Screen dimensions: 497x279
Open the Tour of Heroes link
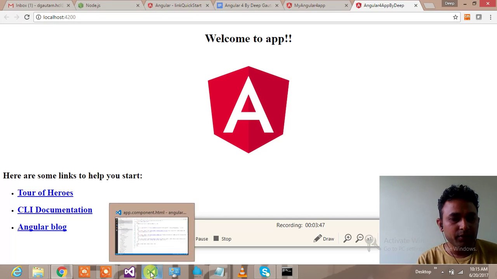pyautogui.click(x=45, y=193)
